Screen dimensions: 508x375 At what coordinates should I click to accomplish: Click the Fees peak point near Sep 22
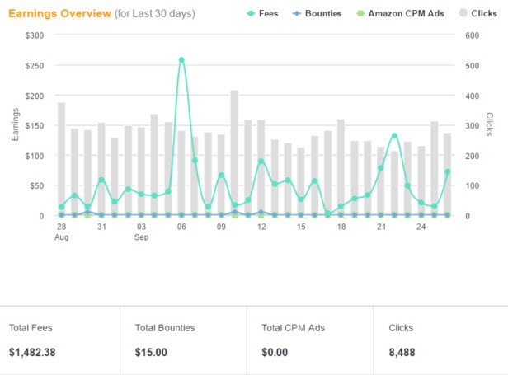pos(394,136)
